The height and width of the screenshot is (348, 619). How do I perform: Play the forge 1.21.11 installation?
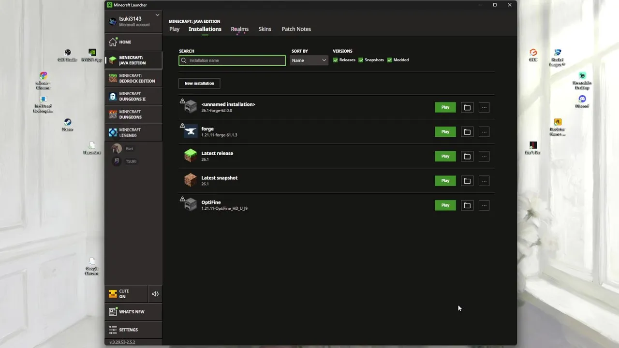tap(445, 132)
